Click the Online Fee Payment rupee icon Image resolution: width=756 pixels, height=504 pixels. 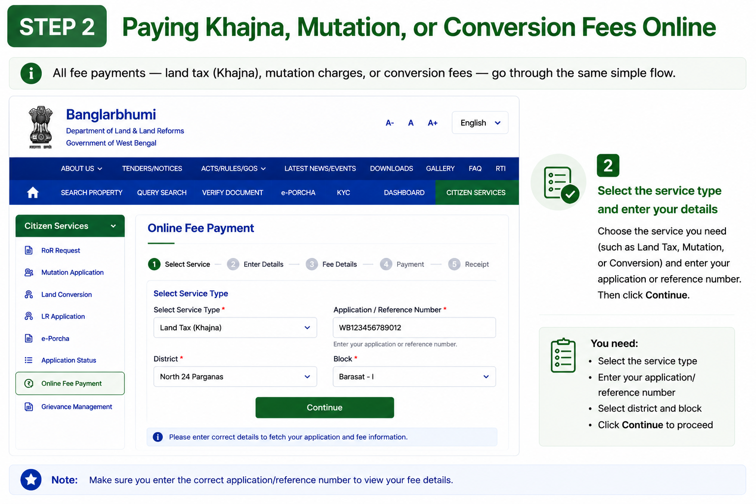coord(29,383)
